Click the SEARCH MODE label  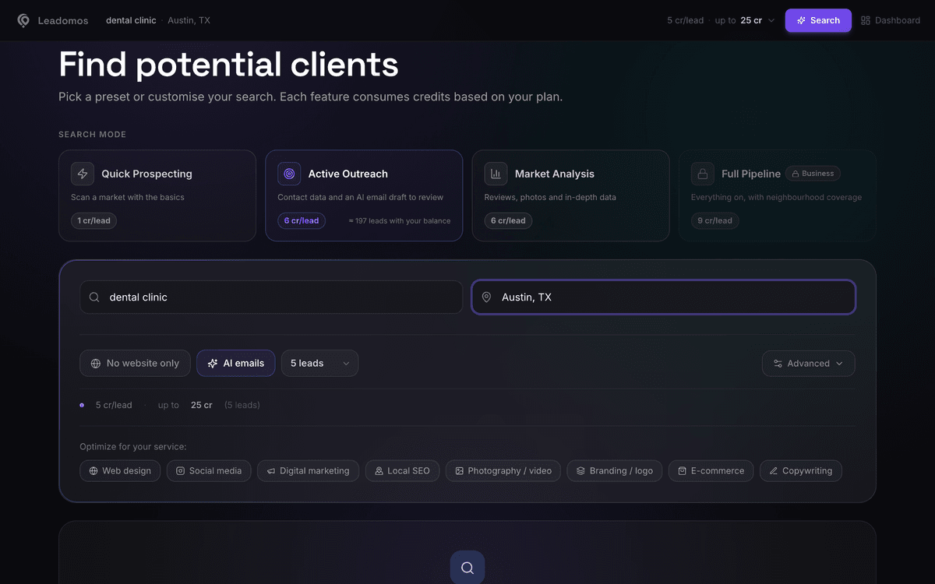click(x=92, y=135)
